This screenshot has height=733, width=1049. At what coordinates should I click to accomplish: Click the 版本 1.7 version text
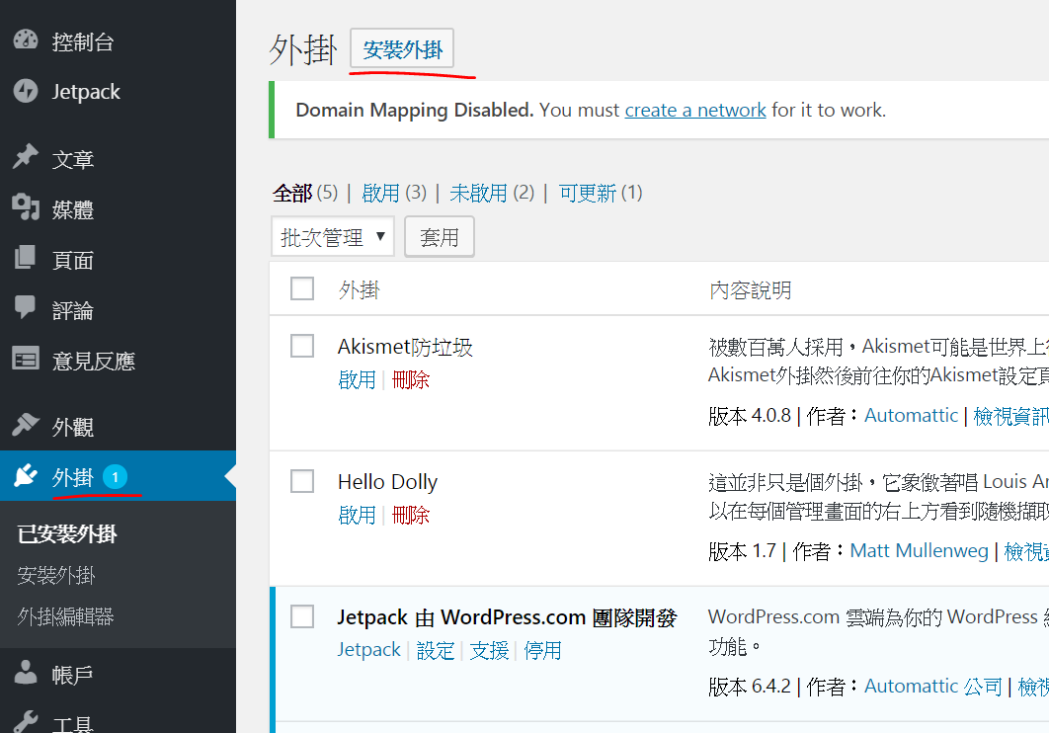tap(742, 550)
